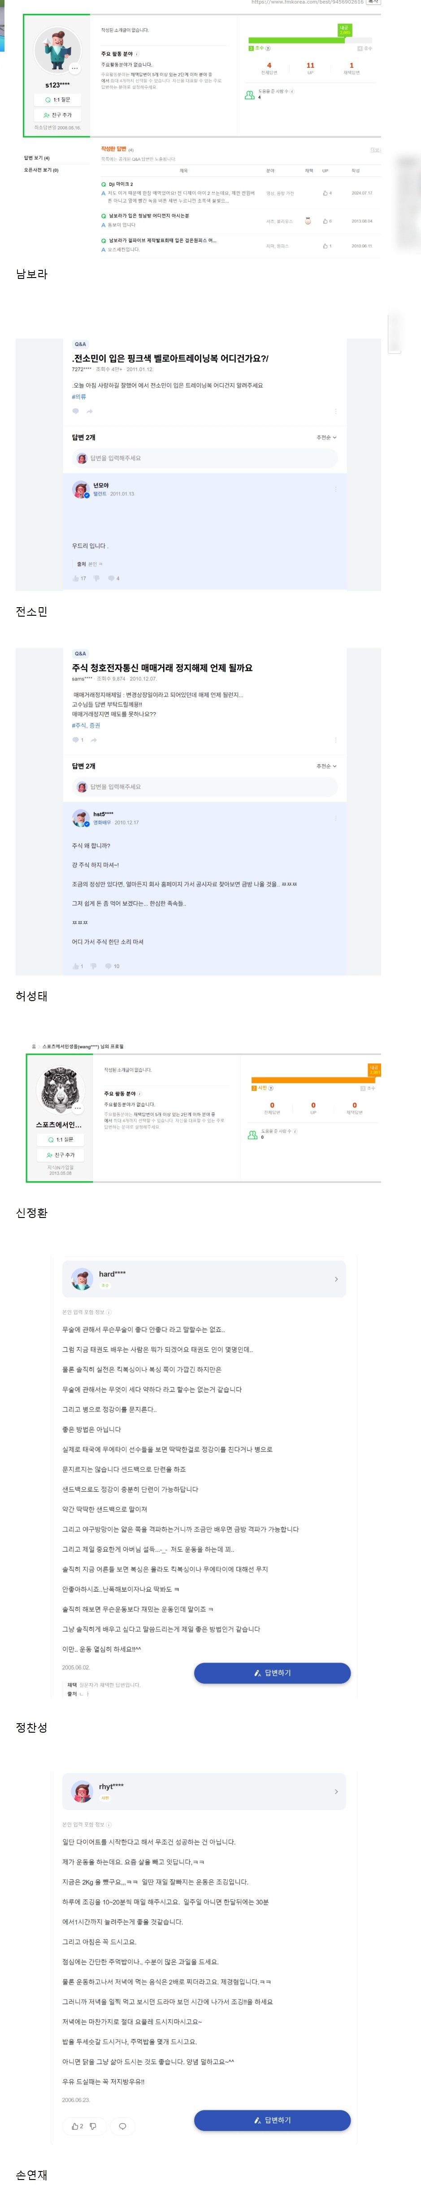Click 1:1 질문 on s123**** profile
The image size is (421, 2193).
tap(58, 100)
